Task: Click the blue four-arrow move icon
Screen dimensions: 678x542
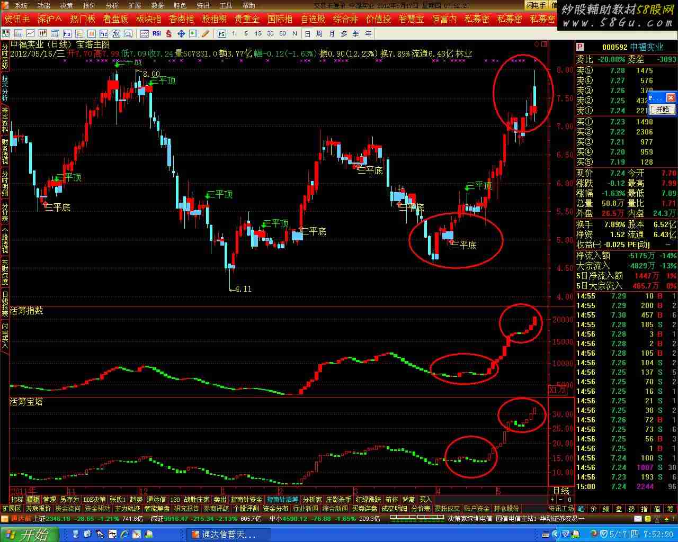Action: (181, 33)
